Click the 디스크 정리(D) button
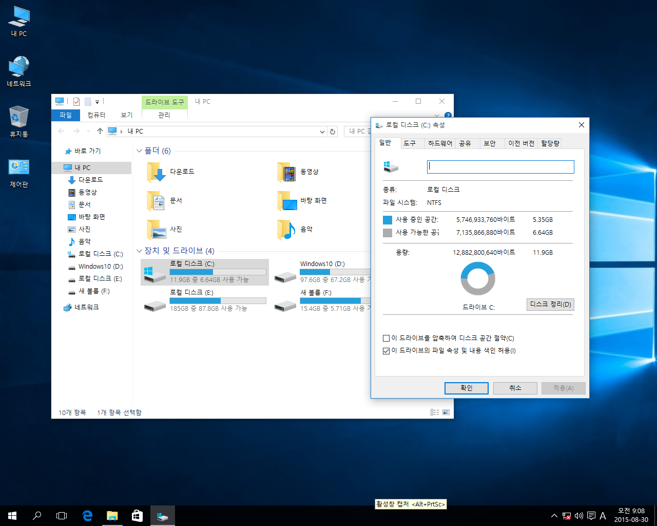Viewport: 657px width, 526px height. 550,305
